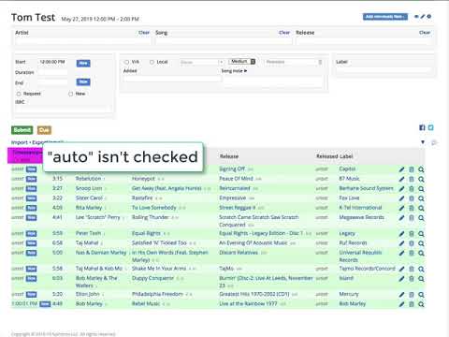Edit the Capitol label row with pencil
This screenshot has width=449, height=337.
coord(401,169)
